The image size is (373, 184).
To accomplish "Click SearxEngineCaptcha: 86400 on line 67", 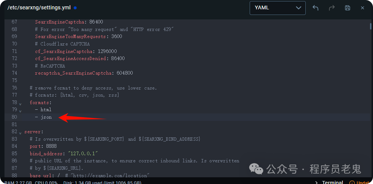I will pos(69,22).
